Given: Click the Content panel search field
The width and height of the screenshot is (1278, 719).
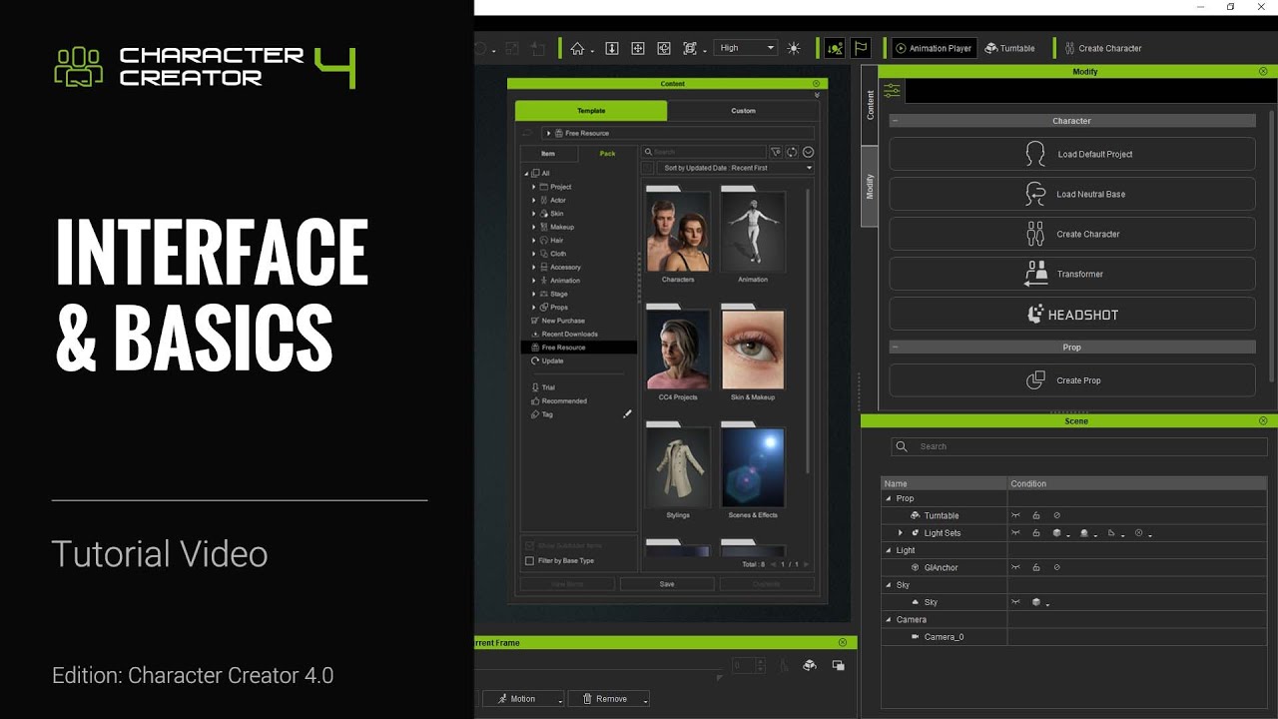Looking at the screenshot, I should click(x=704, y=152).
